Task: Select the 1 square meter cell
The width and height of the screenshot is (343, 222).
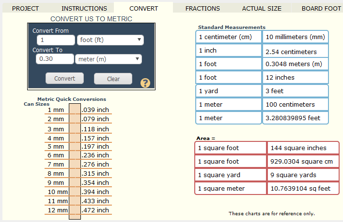Action: click(231, 188)
